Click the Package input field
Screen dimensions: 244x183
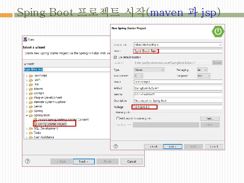(x=178, y=107)
